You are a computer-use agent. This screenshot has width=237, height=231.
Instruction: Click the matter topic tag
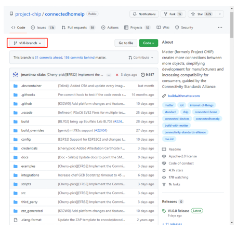pyautogui.click(x=169, y=105)
